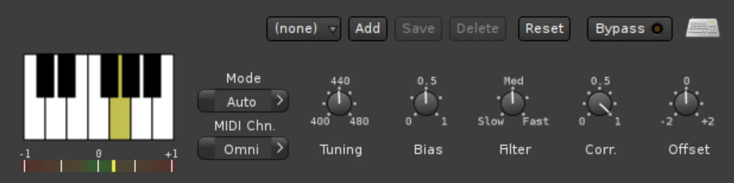
Task: Click the Offset knob
Action: [686, 103]
